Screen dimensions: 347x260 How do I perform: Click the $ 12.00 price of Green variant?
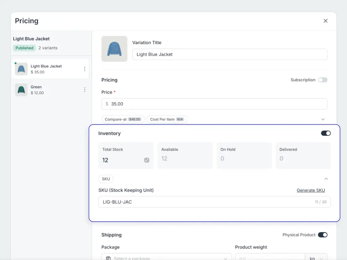pyautogui.click(x=37, y=93)
